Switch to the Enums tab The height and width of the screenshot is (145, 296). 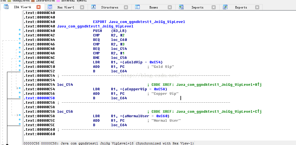[x=153, y=7]
